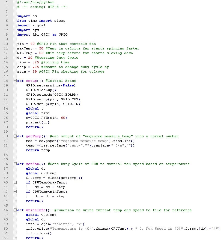
Task: Click 'dc = dc - step' line
Action: [50, 196]
